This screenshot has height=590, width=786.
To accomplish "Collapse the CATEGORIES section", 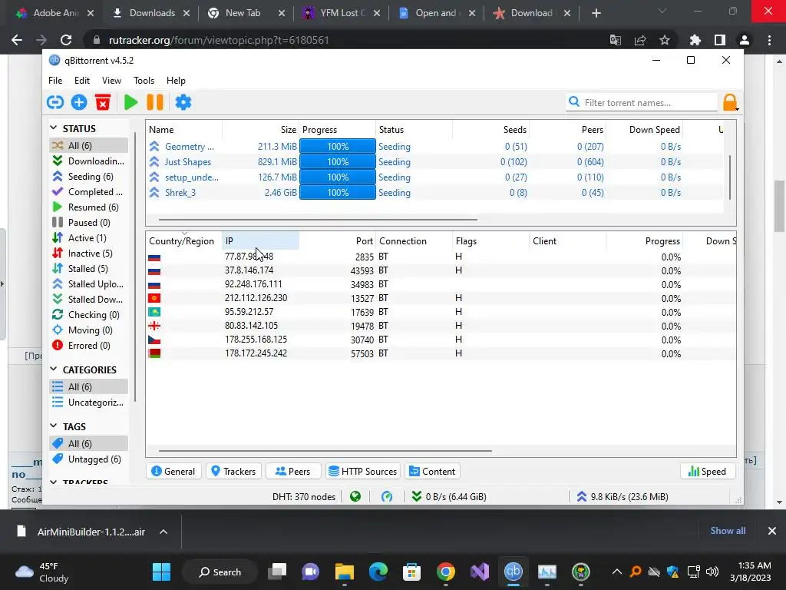I will 54,370.
